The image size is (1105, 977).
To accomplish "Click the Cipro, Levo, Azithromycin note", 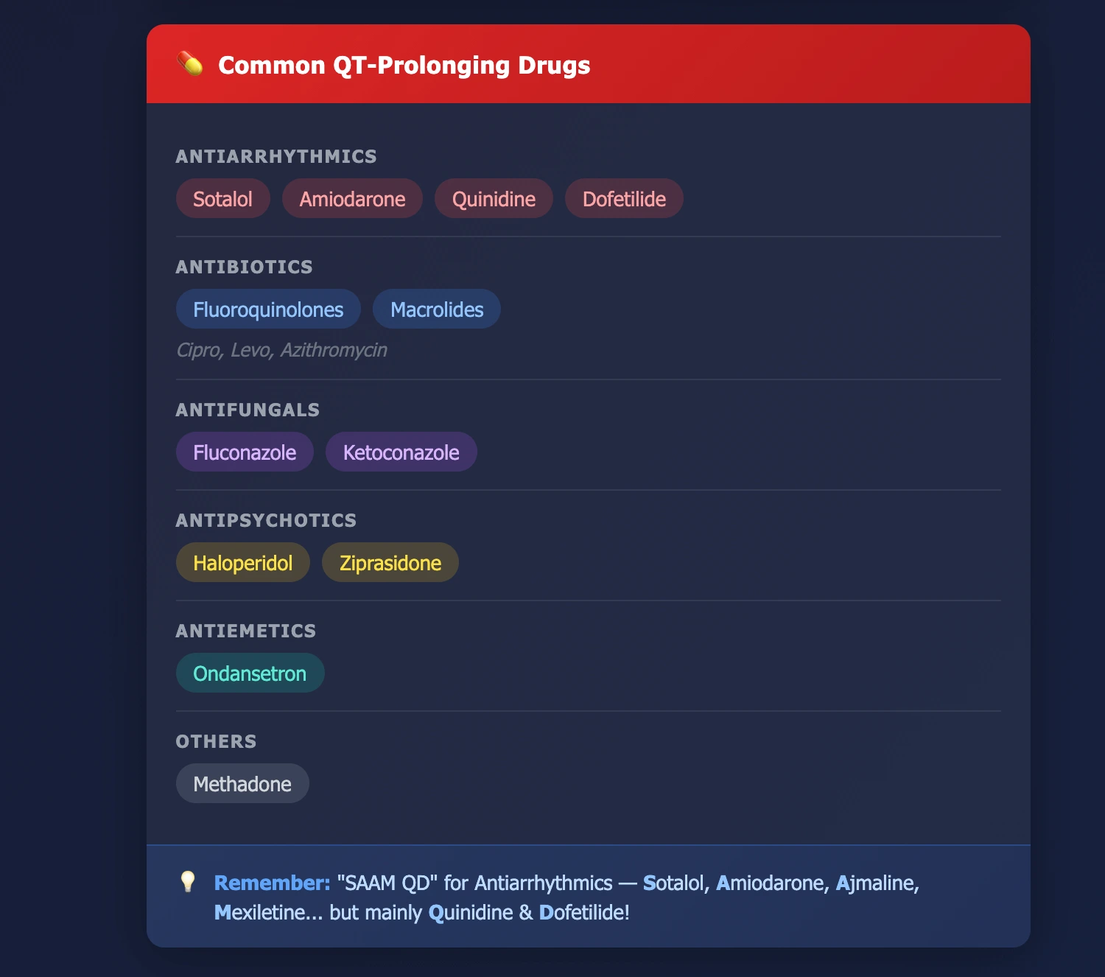I will [x=281, y=350].
